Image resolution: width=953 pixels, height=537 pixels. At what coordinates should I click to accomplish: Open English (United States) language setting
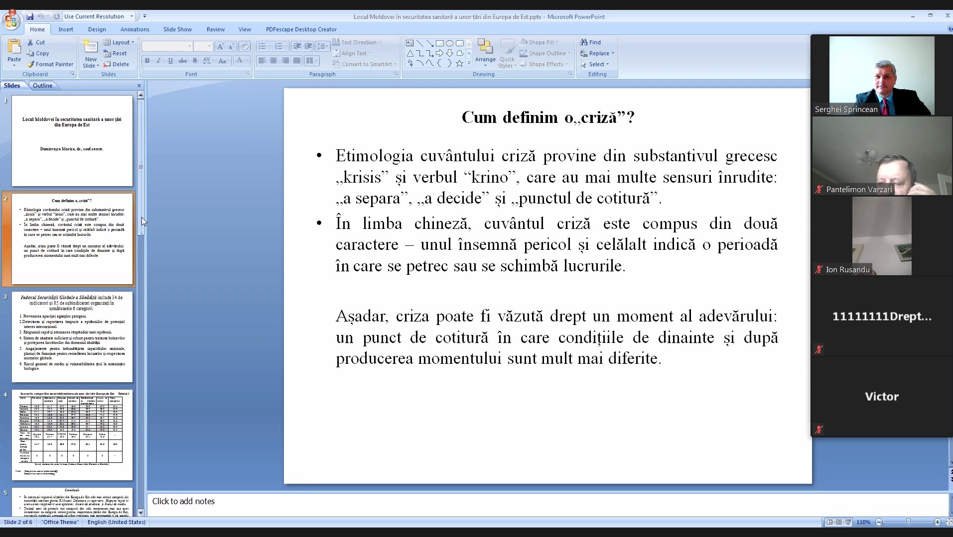pos(117,522)
